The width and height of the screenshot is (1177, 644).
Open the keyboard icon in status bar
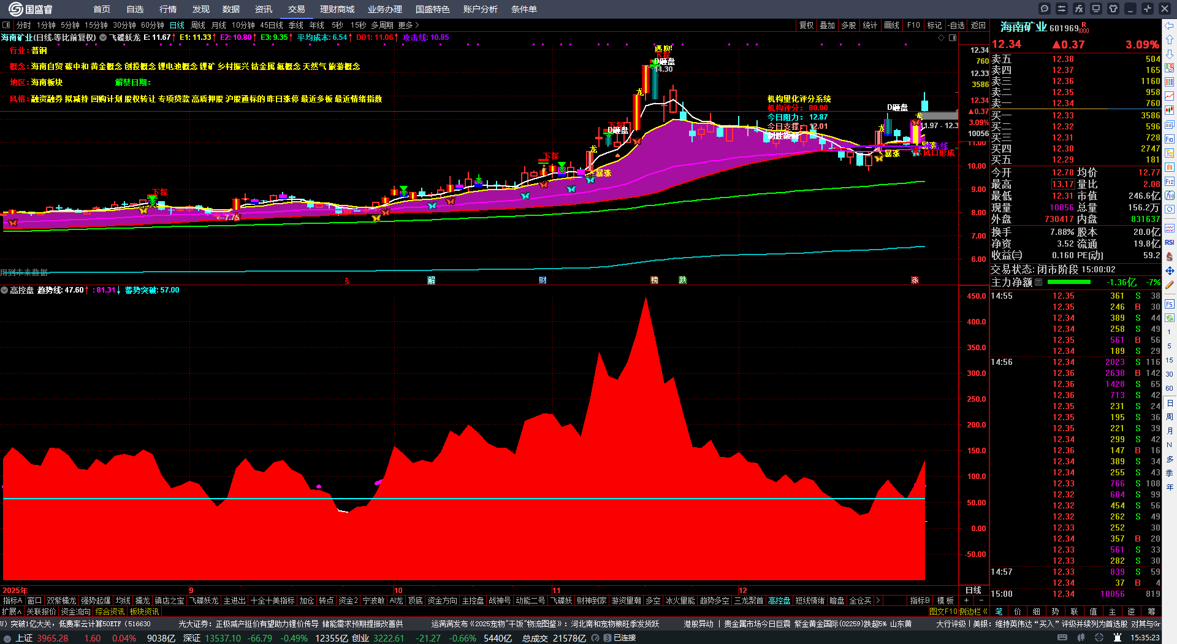pyautogui.click(x=1062, y=638)
